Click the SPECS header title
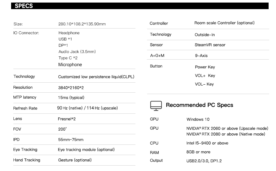The image size is (276, 171). pos(24,6)
